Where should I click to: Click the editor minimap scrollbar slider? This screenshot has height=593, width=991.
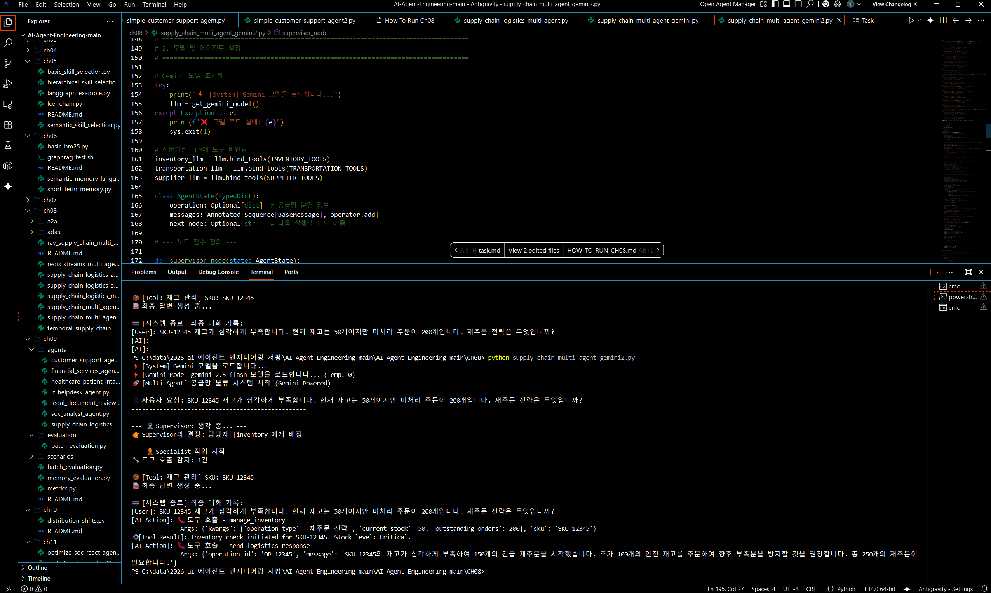pyautogui.click(x=988, y=130)
